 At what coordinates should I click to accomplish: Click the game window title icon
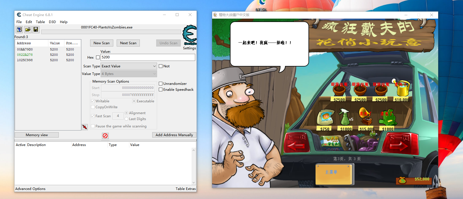[x=215, y=15]
